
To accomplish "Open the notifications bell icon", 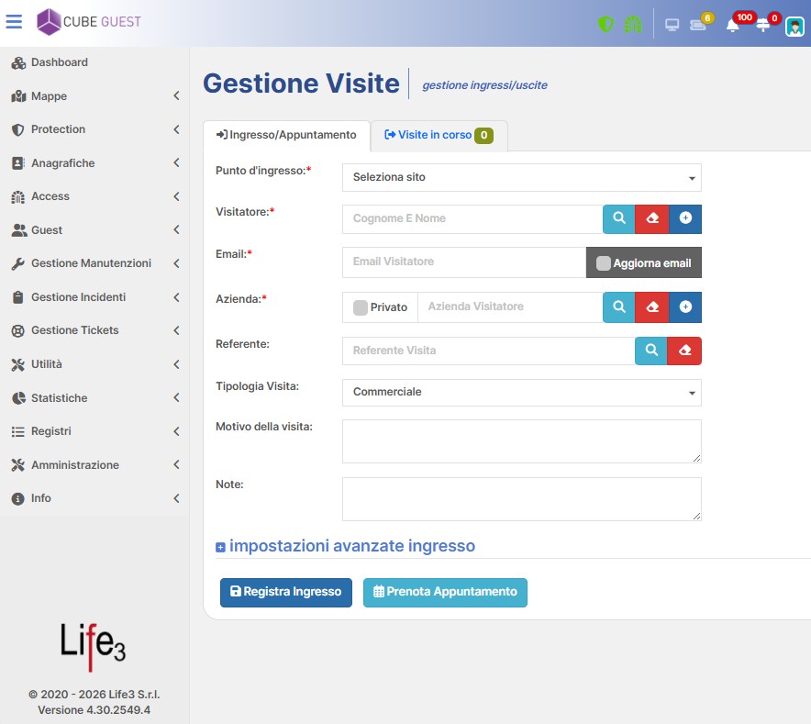I will 732,26.
